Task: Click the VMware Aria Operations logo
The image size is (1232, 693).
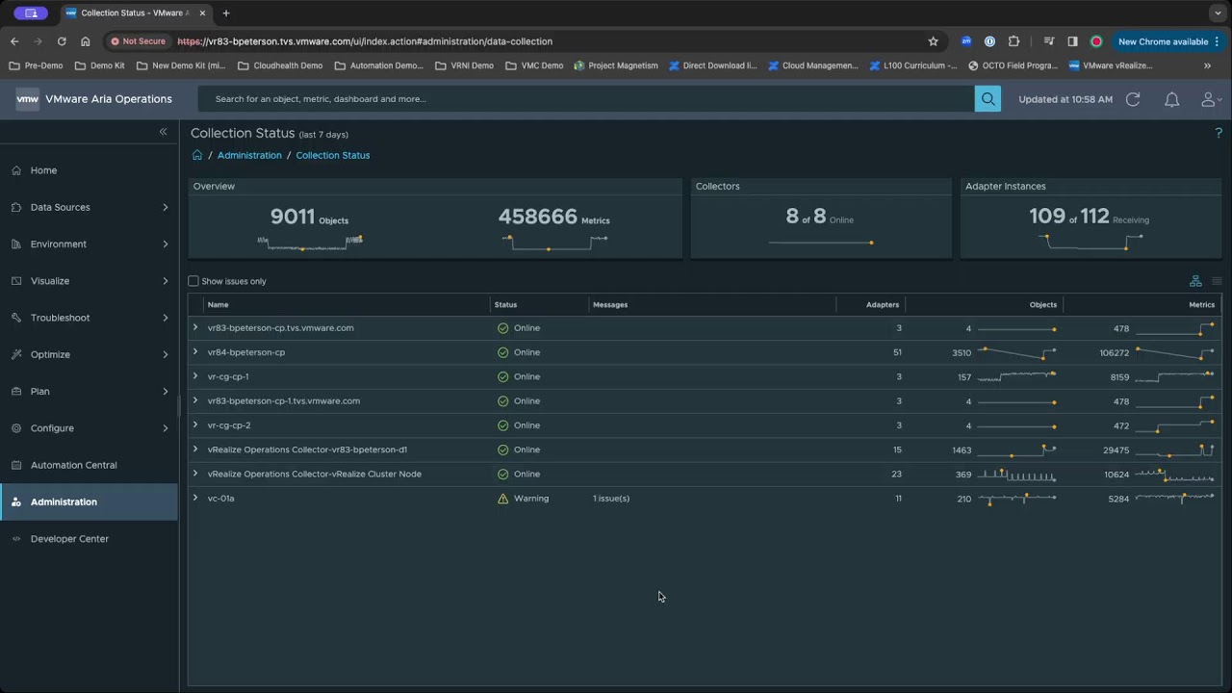Action: coord(27,99)
